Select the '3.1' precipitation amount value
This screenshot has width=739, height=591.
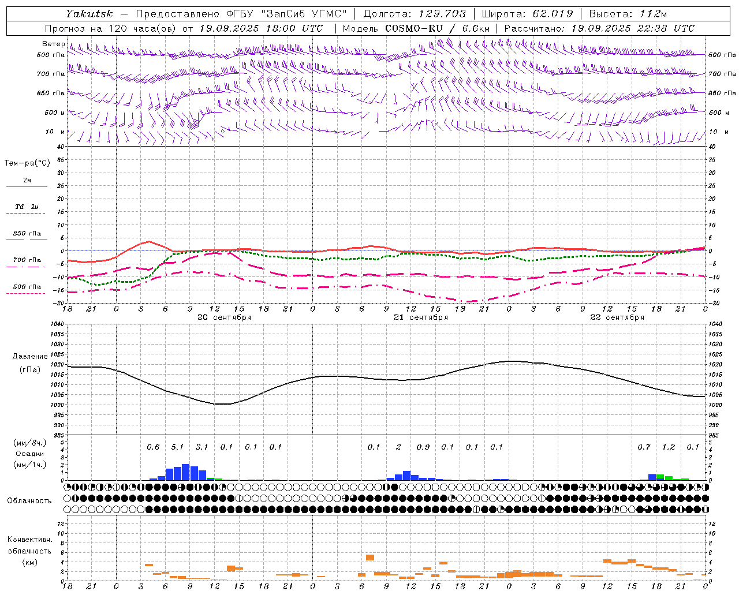click(x=201, y=447)
